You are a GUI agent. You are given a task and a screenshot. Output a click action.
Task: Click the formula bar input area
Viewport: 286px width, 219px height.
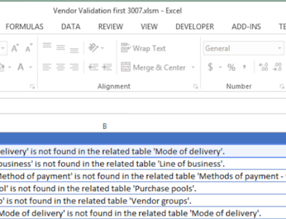pos(143,106)
